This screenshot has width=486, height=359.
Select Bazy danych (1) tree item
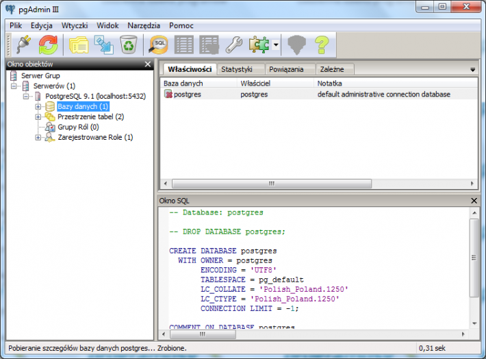[x=83, y=106]
